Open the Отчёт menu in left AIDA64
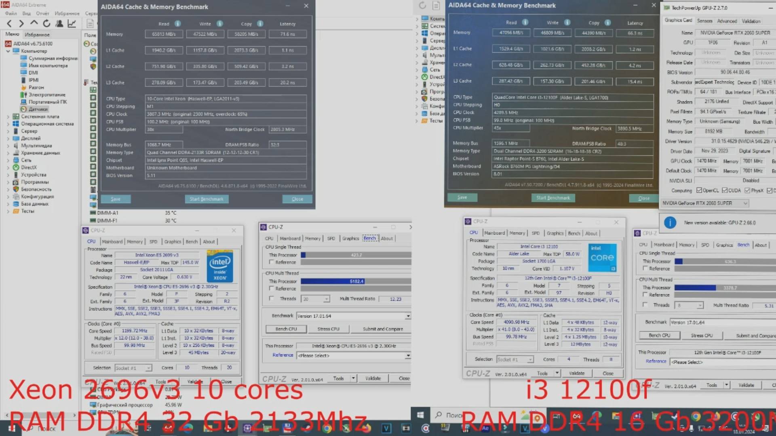 tap(42, 13)
